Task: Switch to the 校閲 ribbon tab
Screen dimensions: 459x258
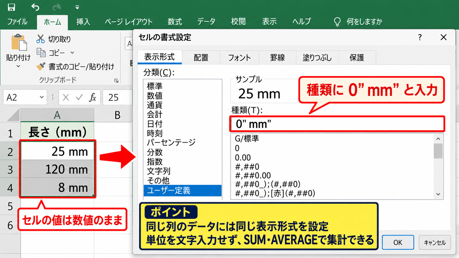Action: pos(238,22)
